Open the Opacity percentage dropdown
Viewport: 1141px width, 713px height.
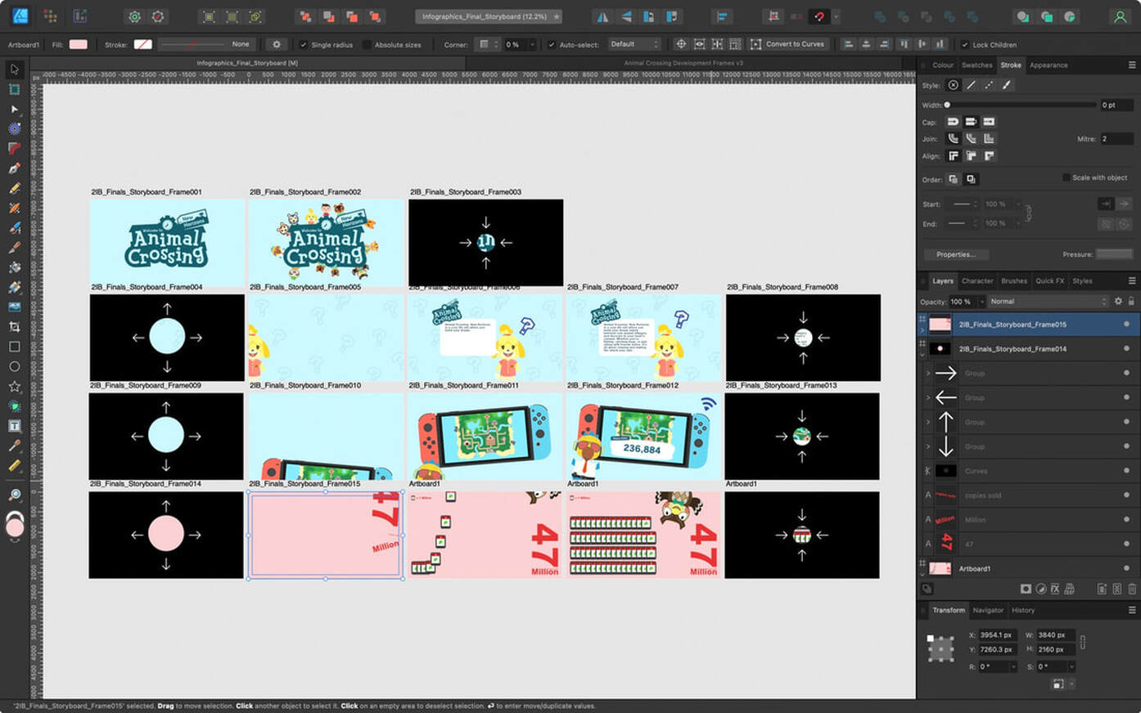(982, 302)
